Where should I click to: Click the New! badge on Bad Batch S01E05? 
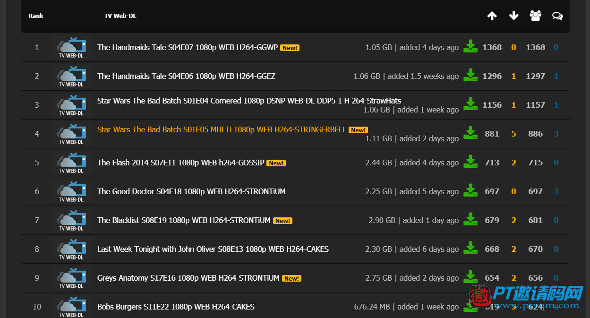pos(358,130)
